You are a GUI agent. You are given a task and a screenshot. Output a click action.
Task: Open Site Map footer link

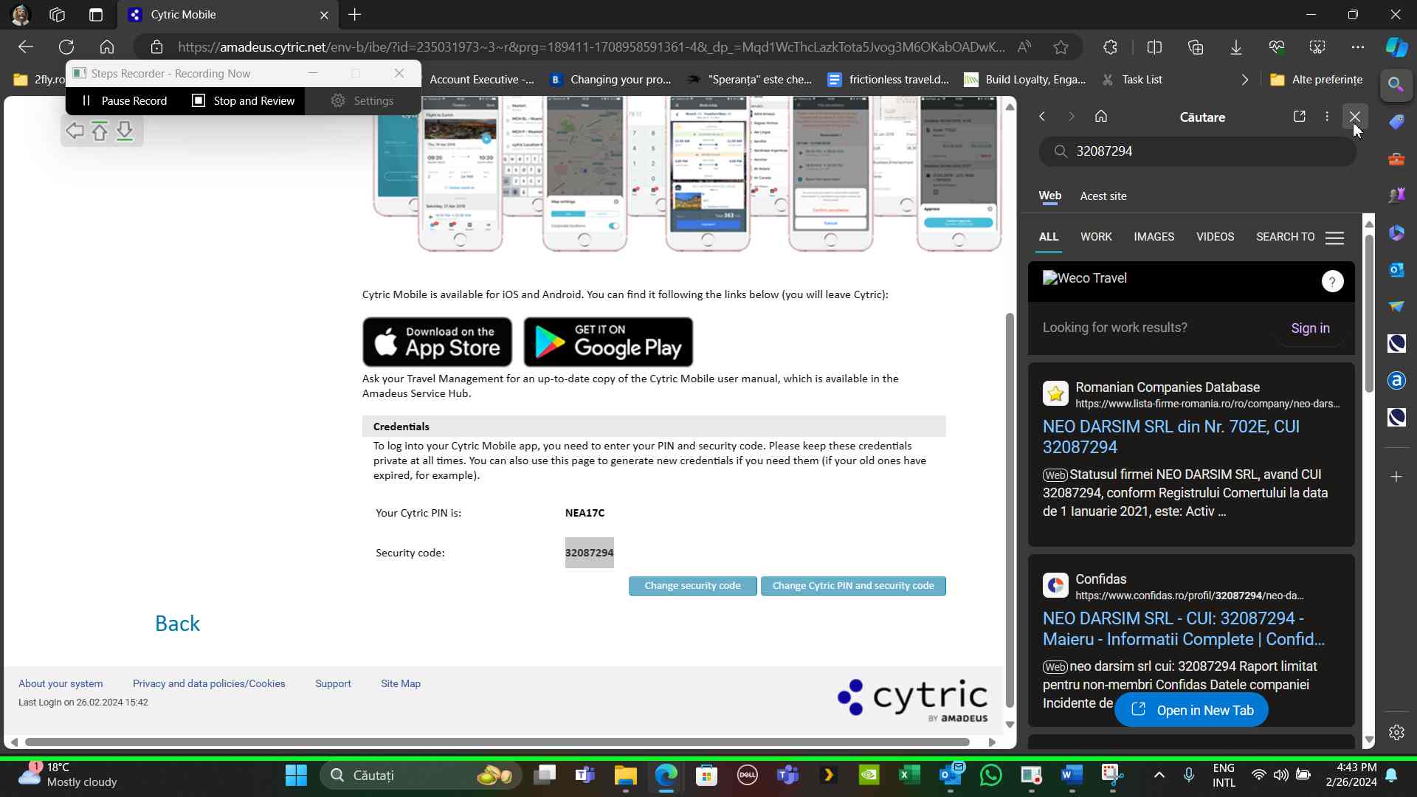pos(401,684)
